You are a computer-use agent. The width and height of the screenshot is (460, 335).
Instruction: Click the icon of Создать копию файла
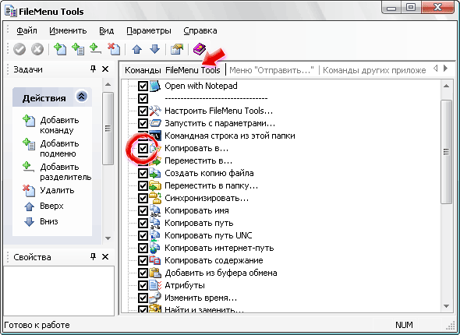155,173
